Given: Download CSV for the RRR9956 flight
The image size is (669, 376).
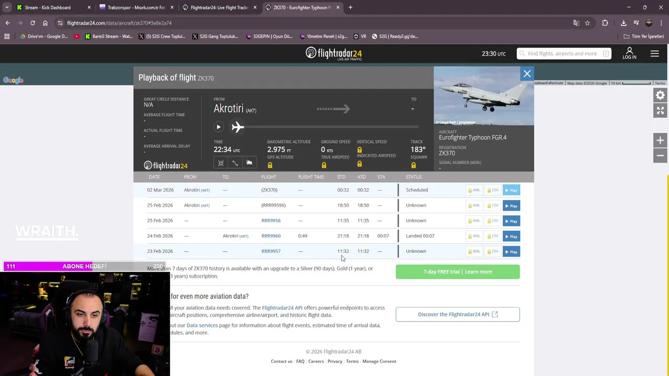Looking at the screenshot, I should point(493,221).
